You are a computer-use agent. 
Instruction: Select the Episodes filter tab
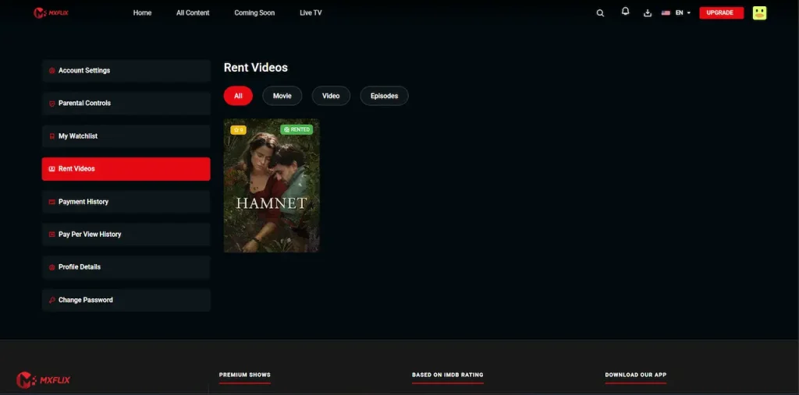(x=384, y=96)
